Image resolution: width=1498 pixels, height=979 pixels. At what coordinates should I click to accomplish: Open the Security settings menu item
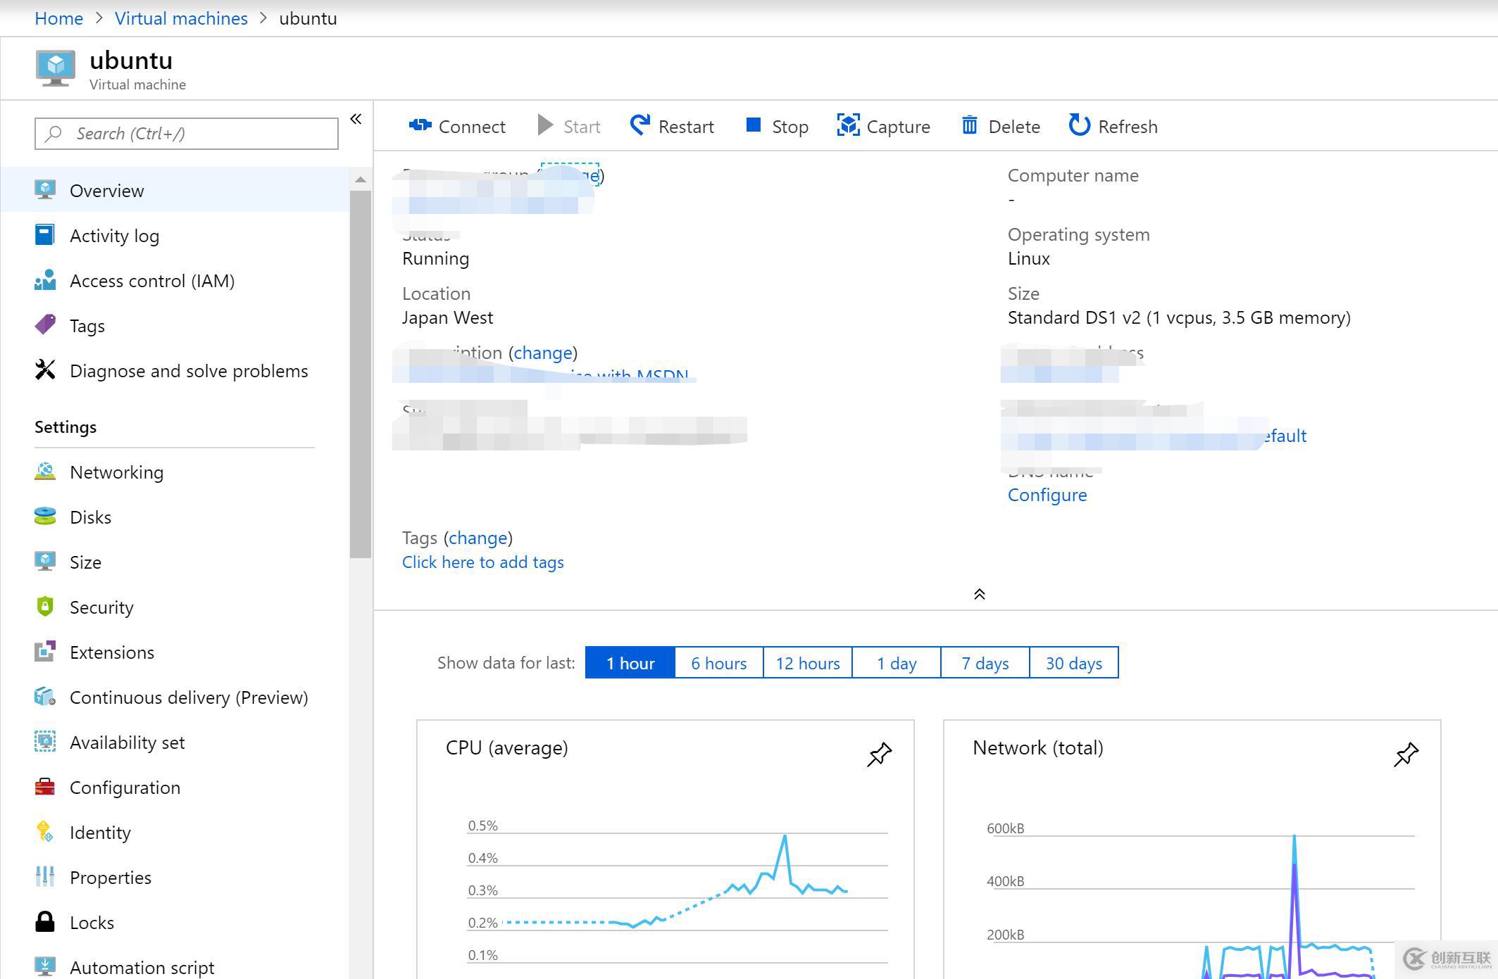101,607
